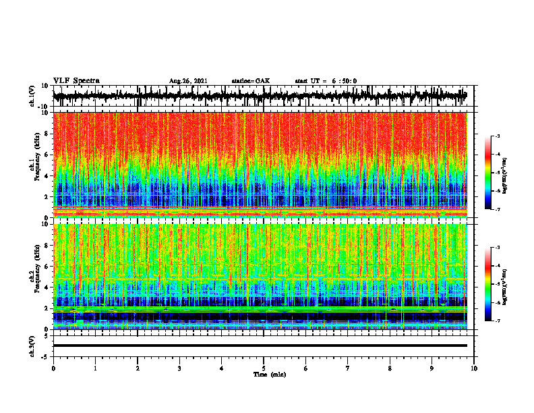Click the "ch.3(V)" axis label
This screenshot has height=413, width=534.
[32, 346]
